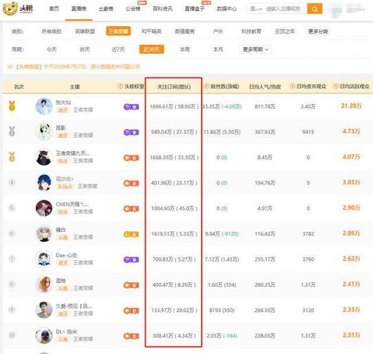Click streamer name DL丶拖米
373x354 pixels.
pyautogui.click(x=66, y=332)
